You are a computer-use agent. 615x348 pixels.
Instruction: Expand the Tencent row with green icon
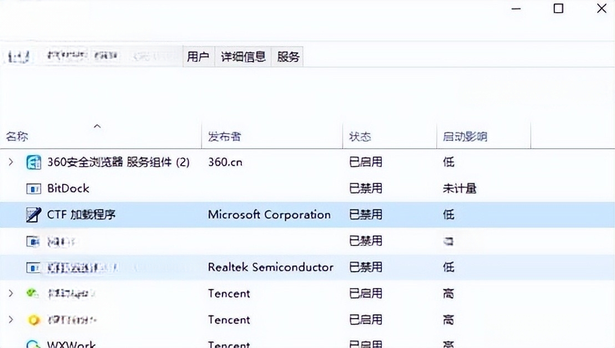click(11, 293)
